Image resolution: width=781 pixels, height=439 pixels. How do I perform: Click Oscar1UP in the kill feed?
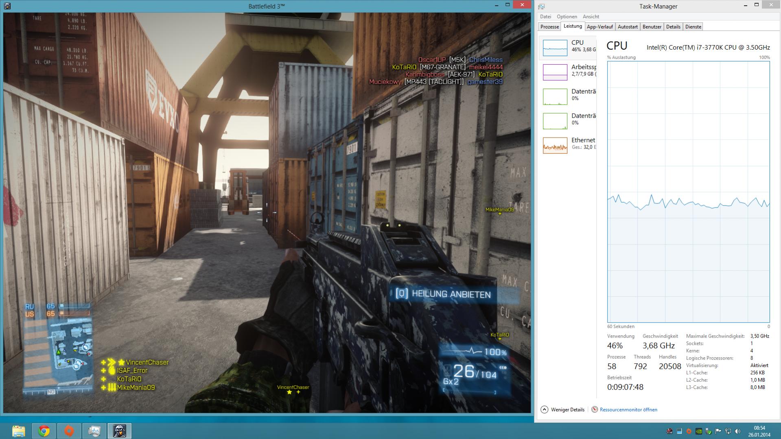(x=432, y=60)
